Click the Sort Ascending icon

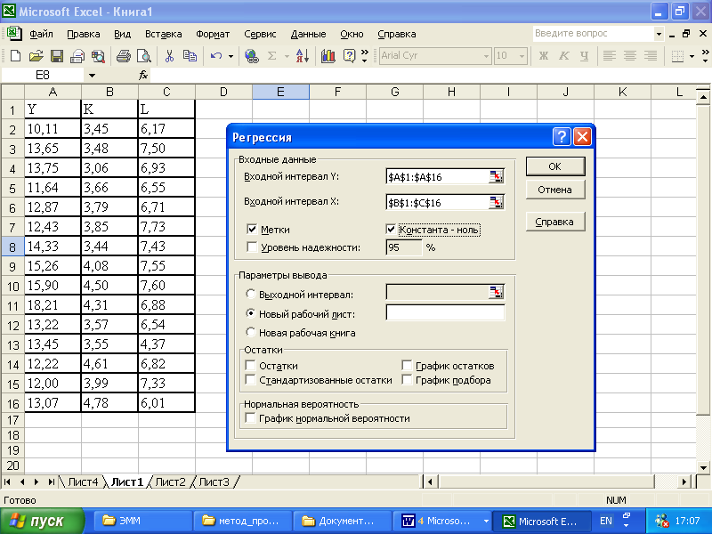point(303,56)
